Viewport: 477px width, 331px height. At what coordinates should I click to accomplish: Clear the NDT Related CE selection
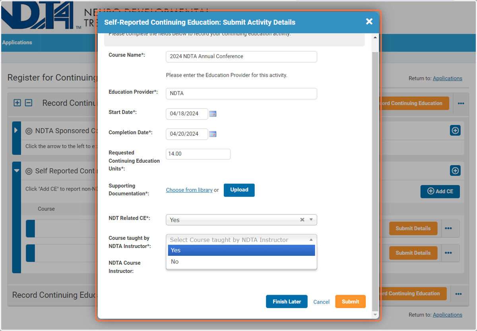(x=302, y=220)
